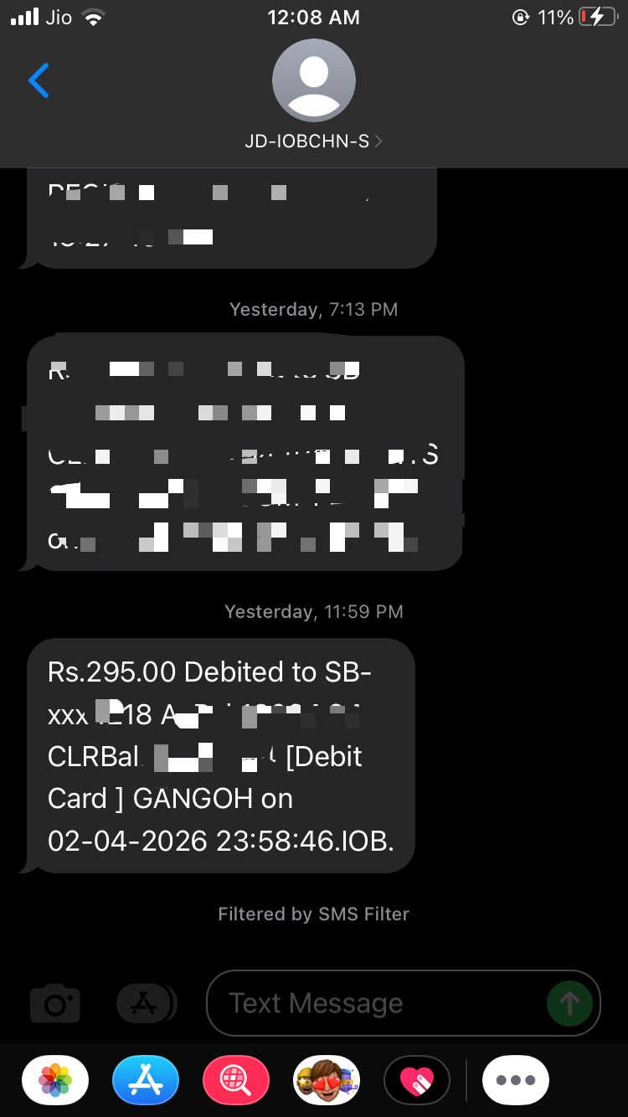Tap the Filtered by SMS Filter label
The height and width of the screenshot is (1117, 628).
click(x=314, y=914)
